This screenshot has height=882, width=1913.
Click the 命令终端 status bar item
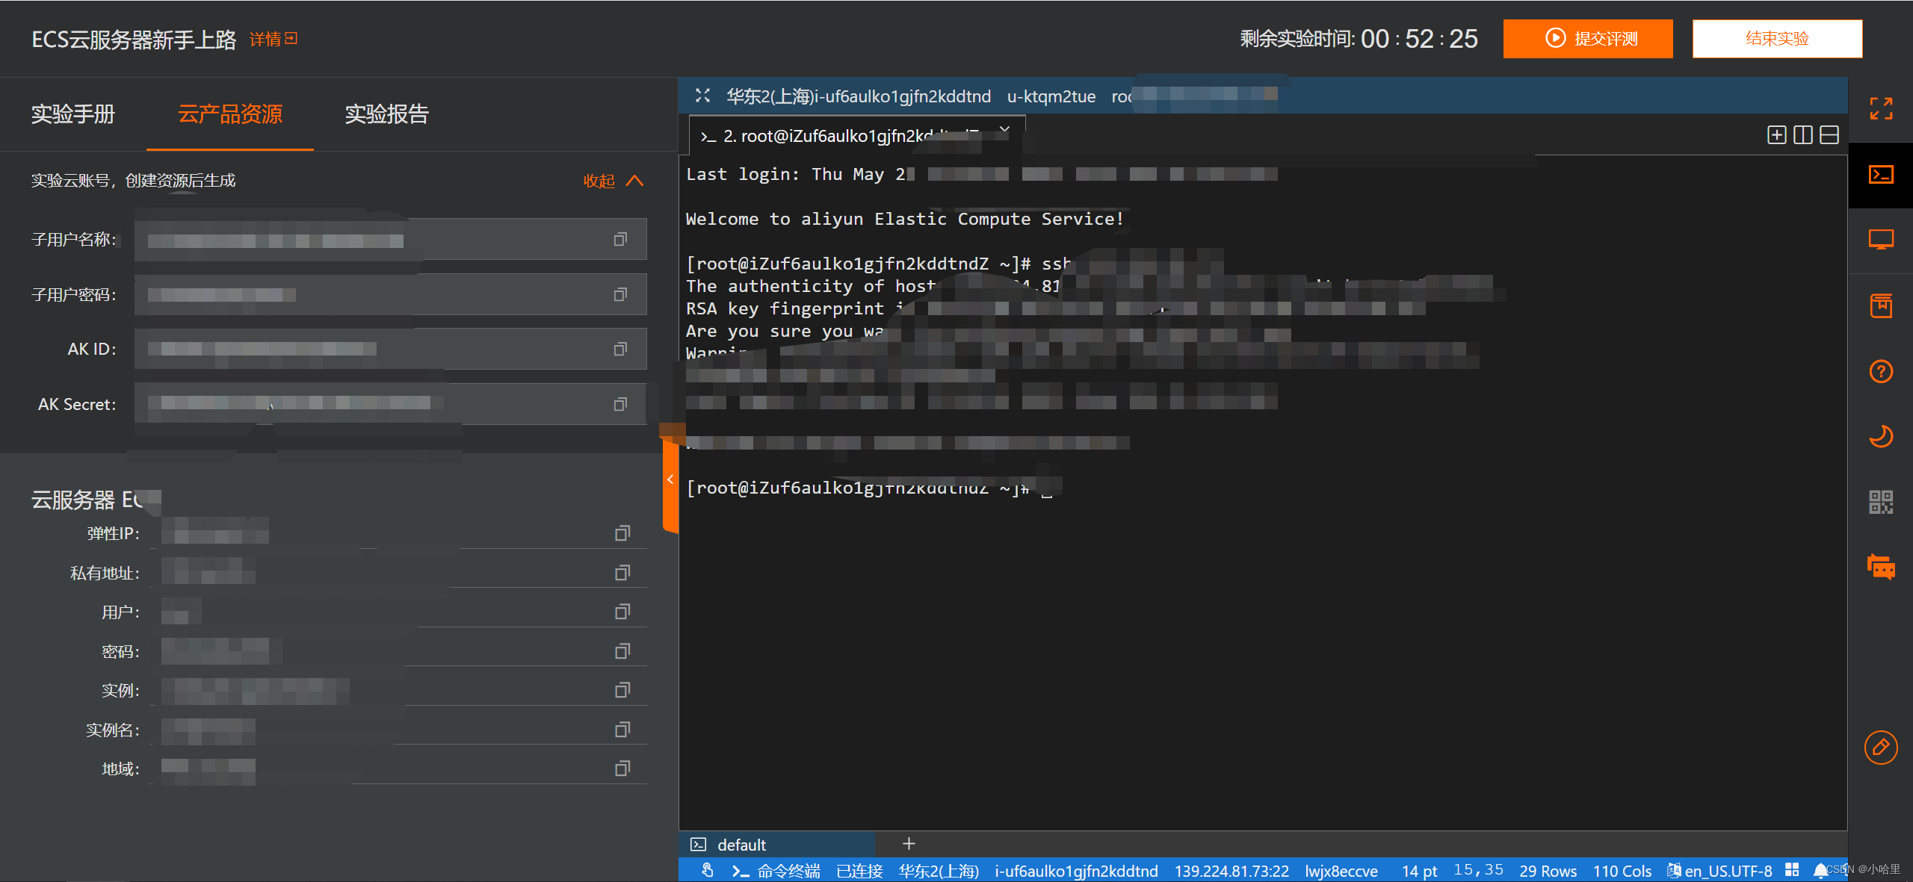point(776,871)
